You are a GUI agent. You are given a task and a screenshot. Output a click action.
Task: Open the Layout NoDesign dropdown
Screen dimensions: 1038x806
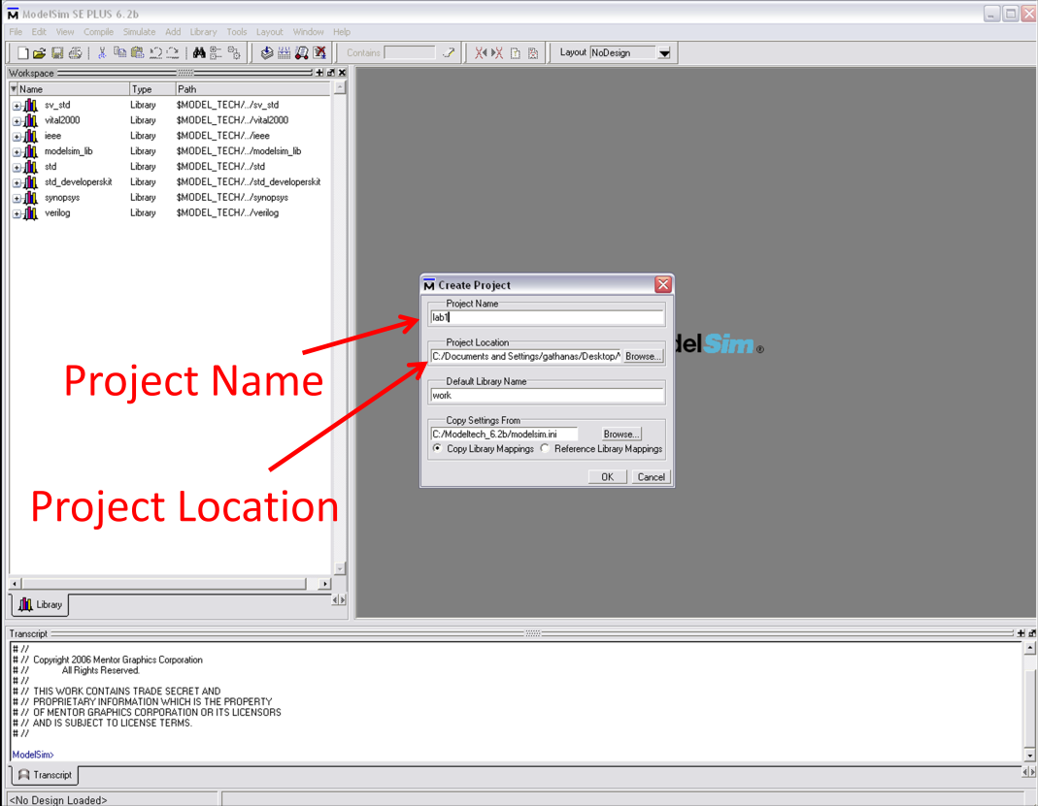[664, 53]
